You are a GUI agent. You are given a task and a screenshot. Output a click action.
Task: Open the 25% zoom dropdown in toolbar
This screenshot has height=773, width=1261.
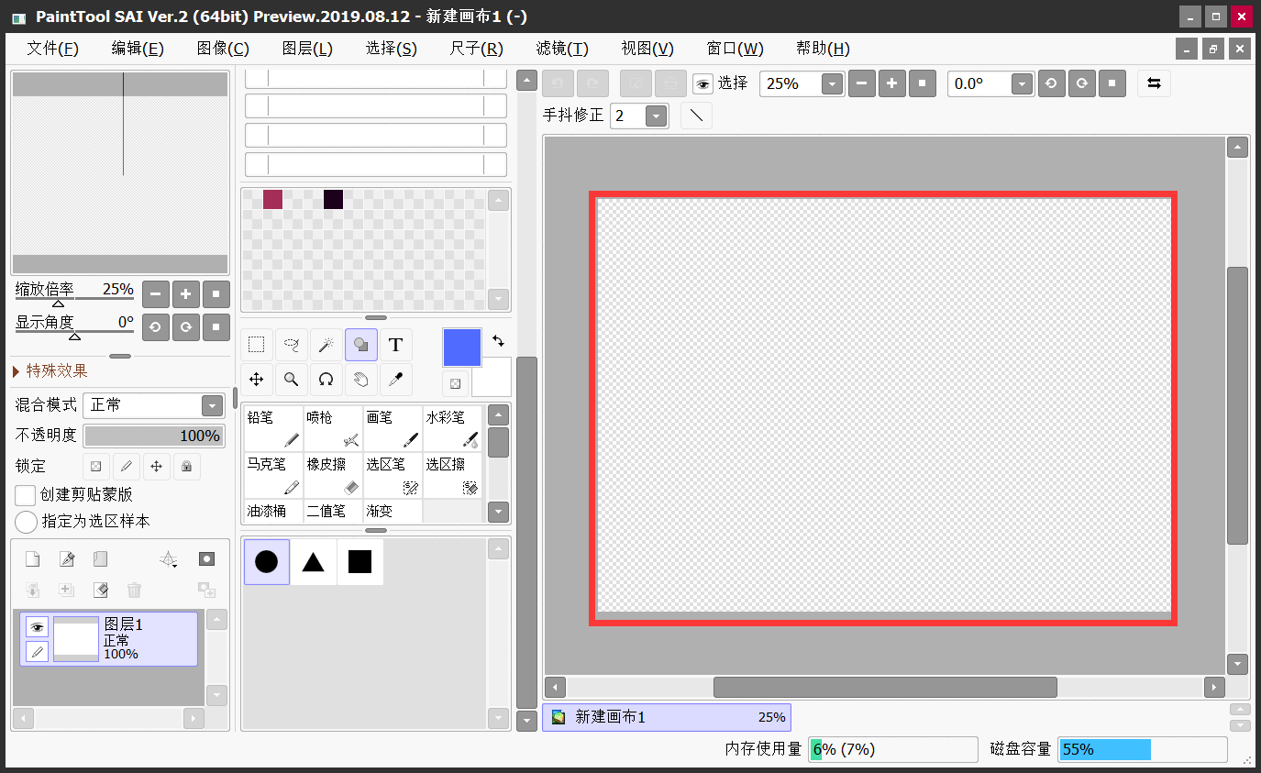point(832,84)
